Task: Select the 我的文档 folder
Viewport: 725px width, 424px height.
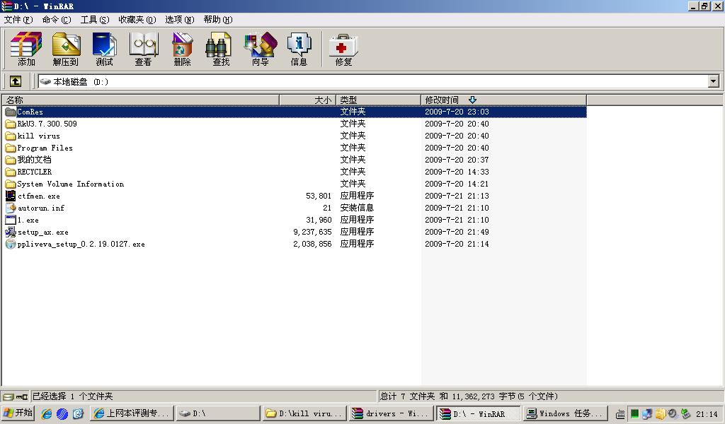Action: click(28, 160)
